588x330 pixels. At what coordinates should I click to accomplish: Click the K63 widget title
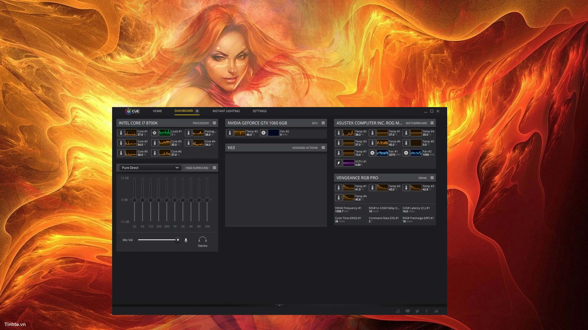tap(231, 148)
